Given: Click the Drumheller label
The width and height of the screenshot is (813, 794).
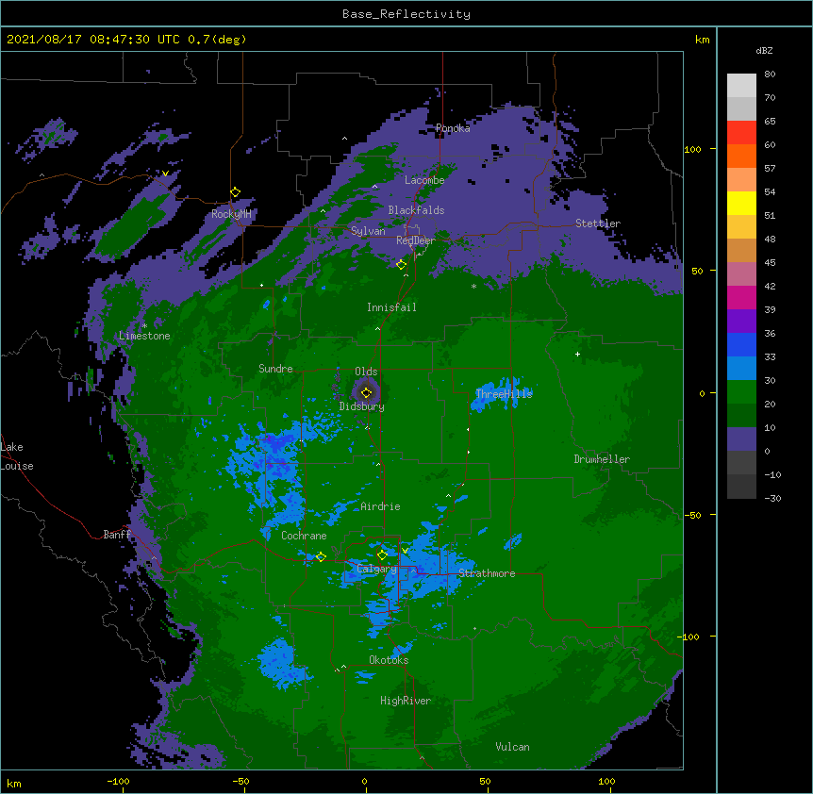Looking at the screenshot, I should click(602, 459).
